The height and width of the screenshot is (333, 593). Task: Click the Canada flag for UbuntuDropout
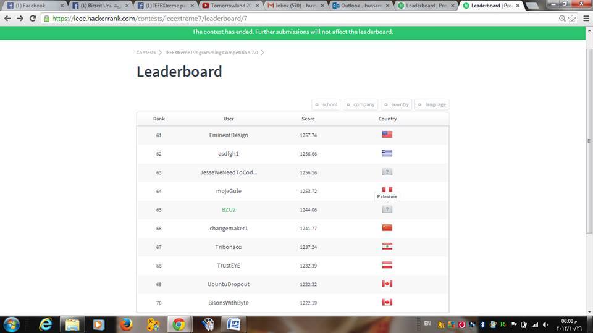click(387, 284)
